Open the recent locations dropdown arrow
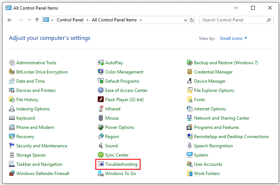 (29, 20)
